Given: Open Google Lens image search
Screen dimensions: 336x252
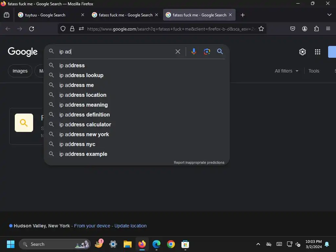Looking at the screenshot, I should coord(207,52).
